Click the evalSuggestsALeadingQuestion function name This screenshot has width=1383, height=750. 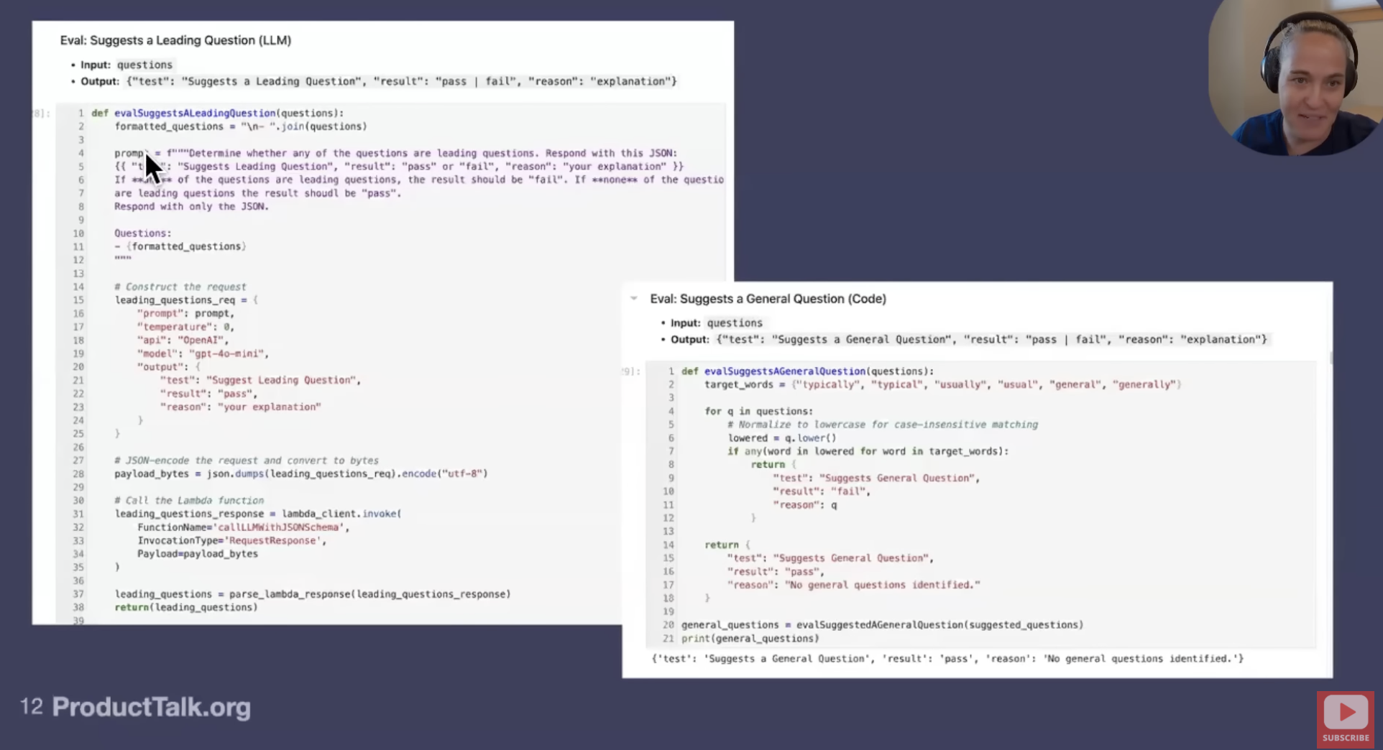coord(195,113)
